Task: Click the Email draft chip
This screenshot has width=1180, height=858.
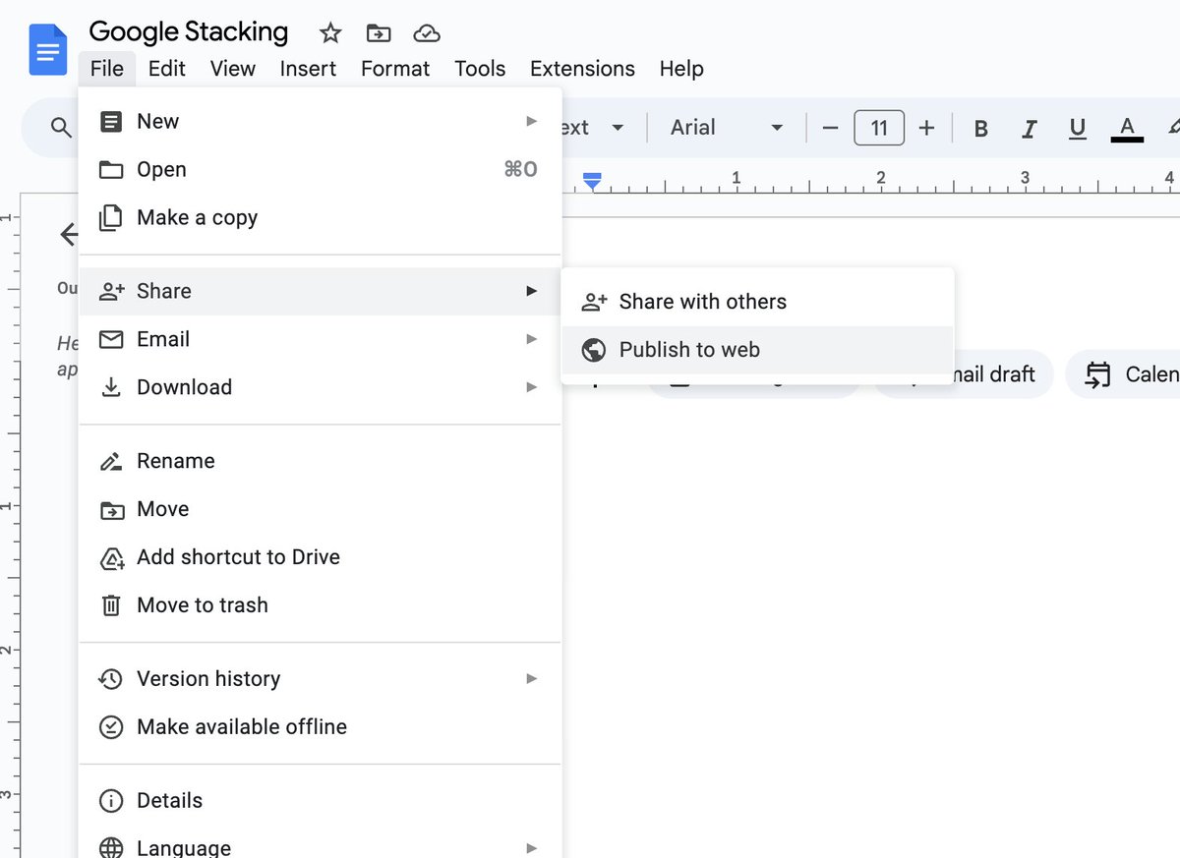Action: tap(962, 374)
